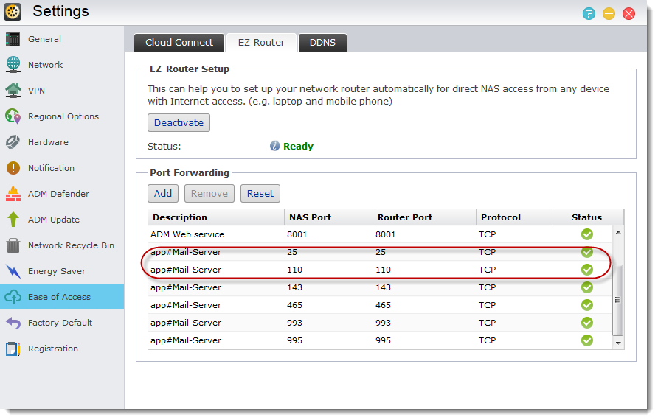Click the green status check for port 995 row
The width and height of the screenshot is (658, 420).
click(587, 340)
